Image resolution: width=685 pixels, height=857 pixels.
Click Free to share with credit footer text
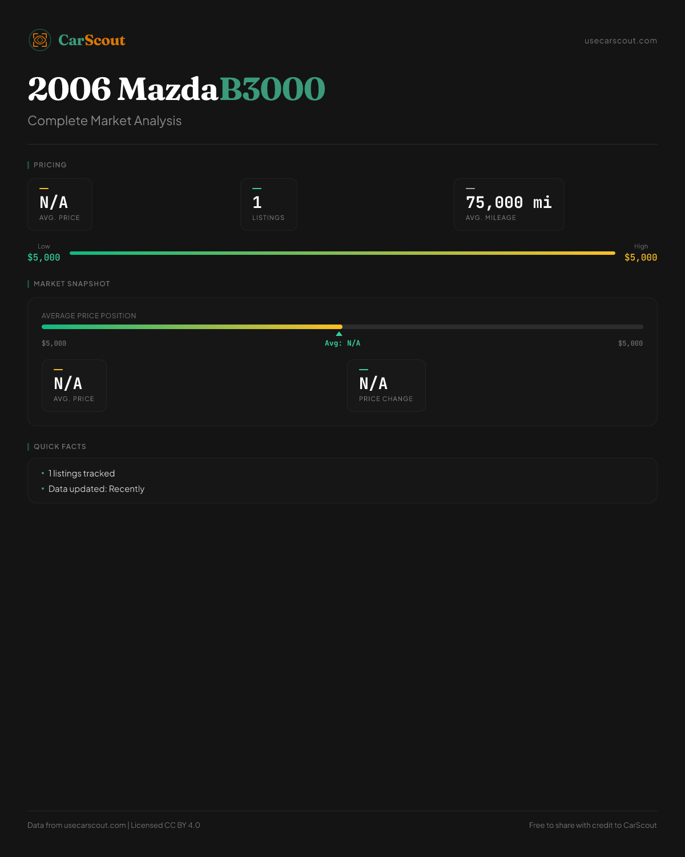point(593,825)
